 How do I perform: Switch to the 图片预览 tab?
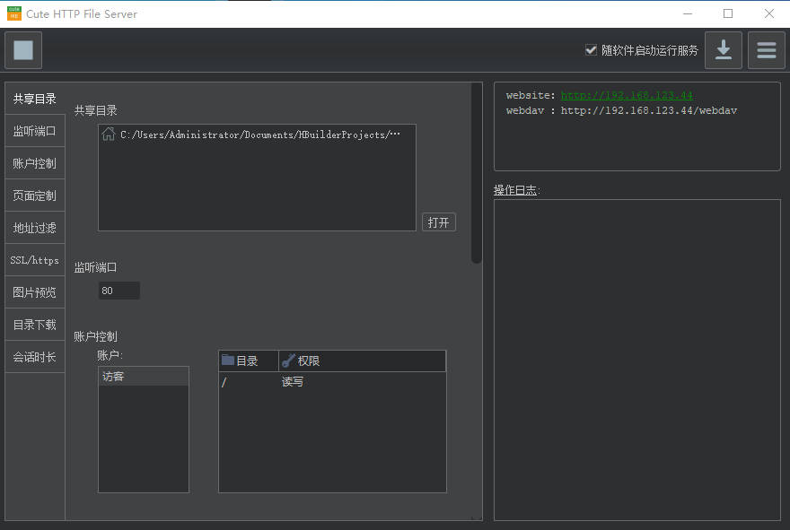[x=35, y=292]
